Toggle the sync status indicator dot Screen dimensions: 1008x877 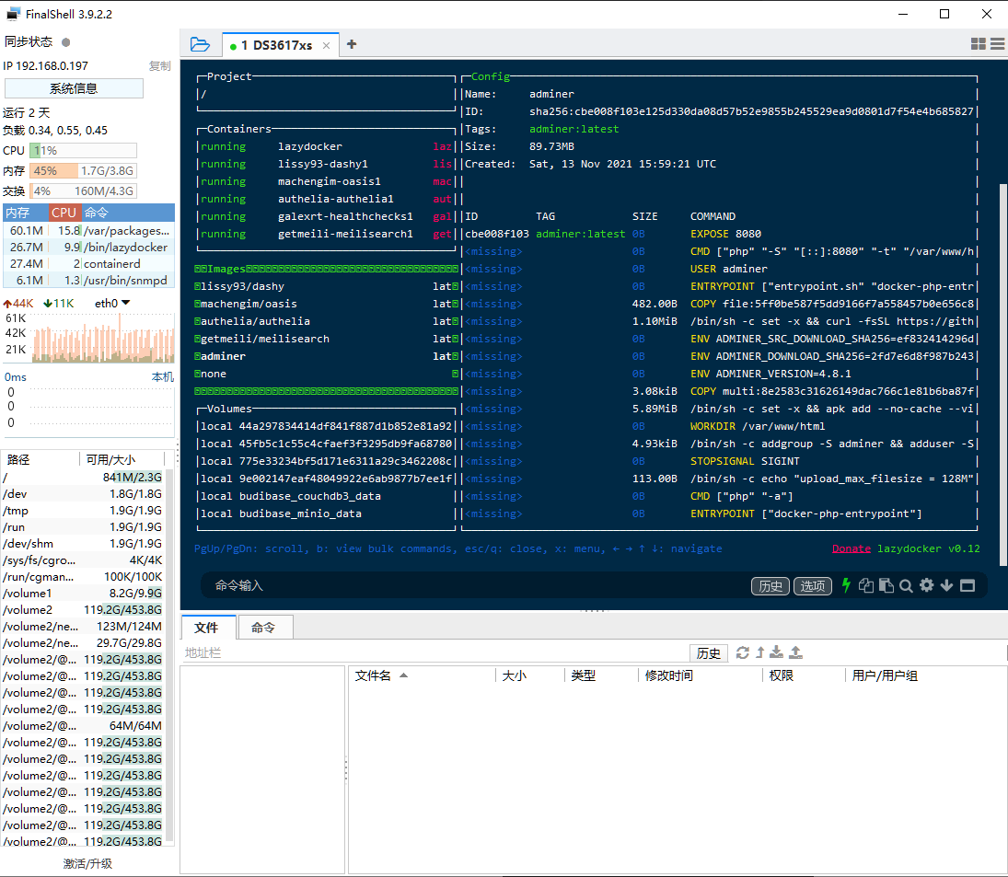65,41
